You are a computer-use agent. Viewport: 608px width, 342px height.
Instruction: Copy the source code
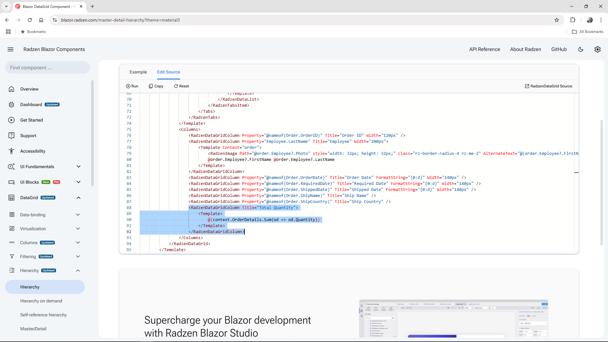[x=156, y=86]
